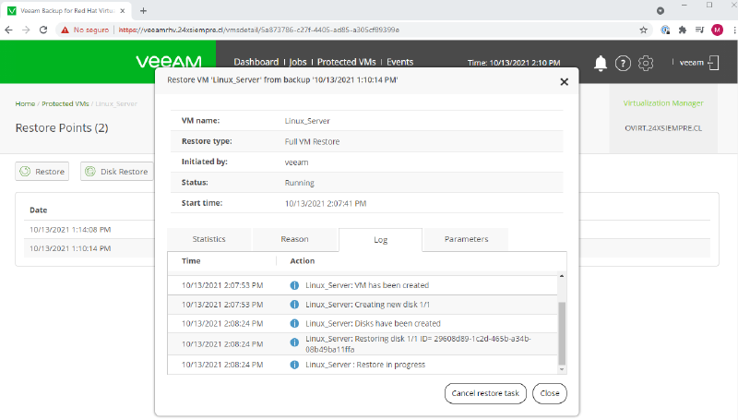Screen dimensions: 738x420
Task: Open the Protected VMs menu
Action: [347, 62]
